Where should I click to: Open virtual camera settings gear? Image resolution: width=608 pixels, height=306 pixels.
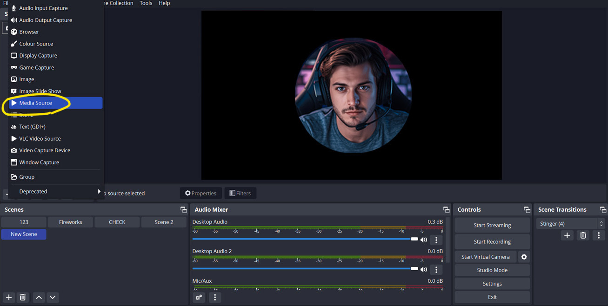tap(524, 257)
